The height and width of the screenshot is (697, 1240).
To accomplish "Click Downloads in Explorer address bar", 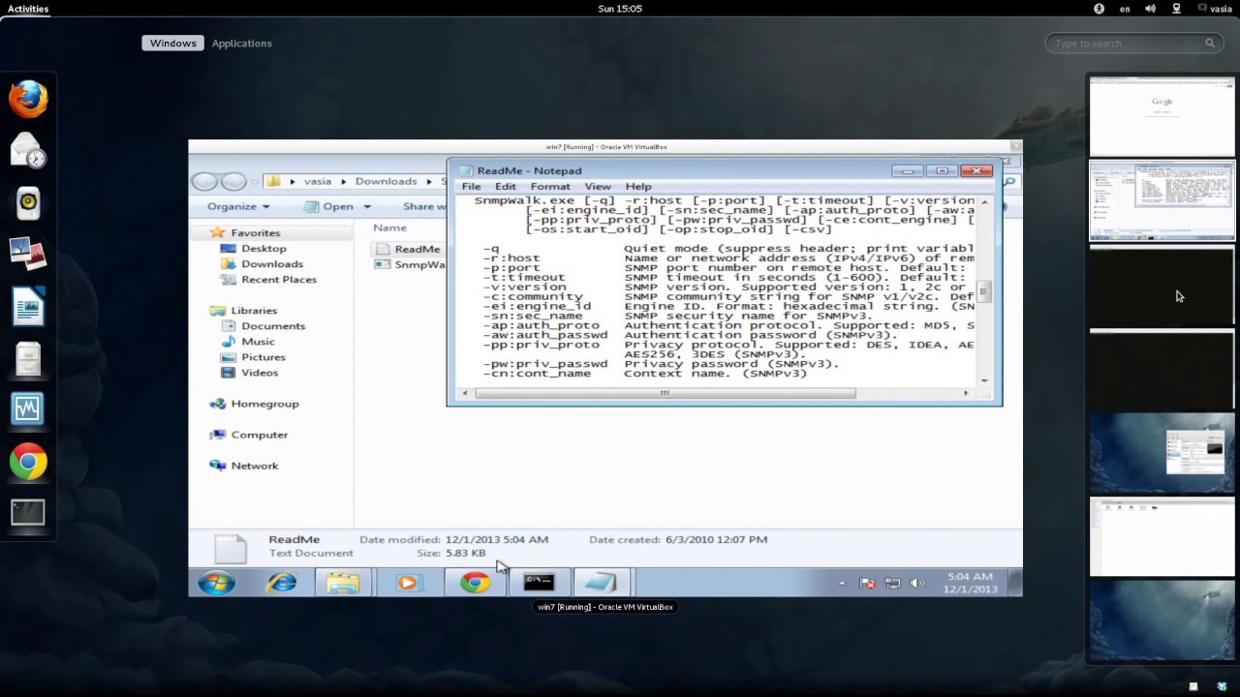I will [386, 181].
